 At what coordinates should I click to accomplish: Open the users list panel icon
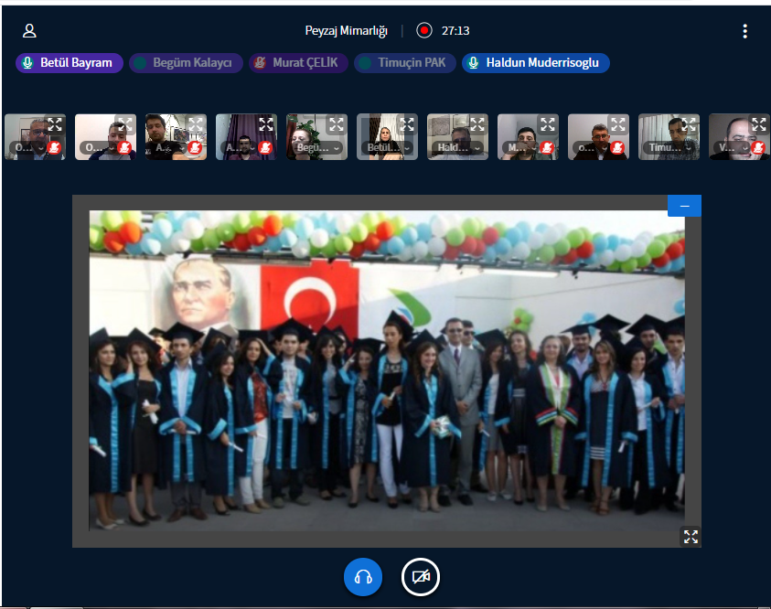[29, 31]
